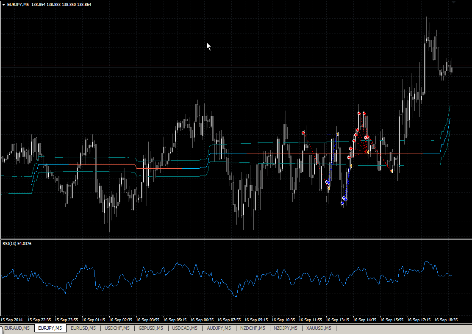Click the 16 Sep 09:15 time label
Screen dimensions: 472x334
[x=256, y=320]
